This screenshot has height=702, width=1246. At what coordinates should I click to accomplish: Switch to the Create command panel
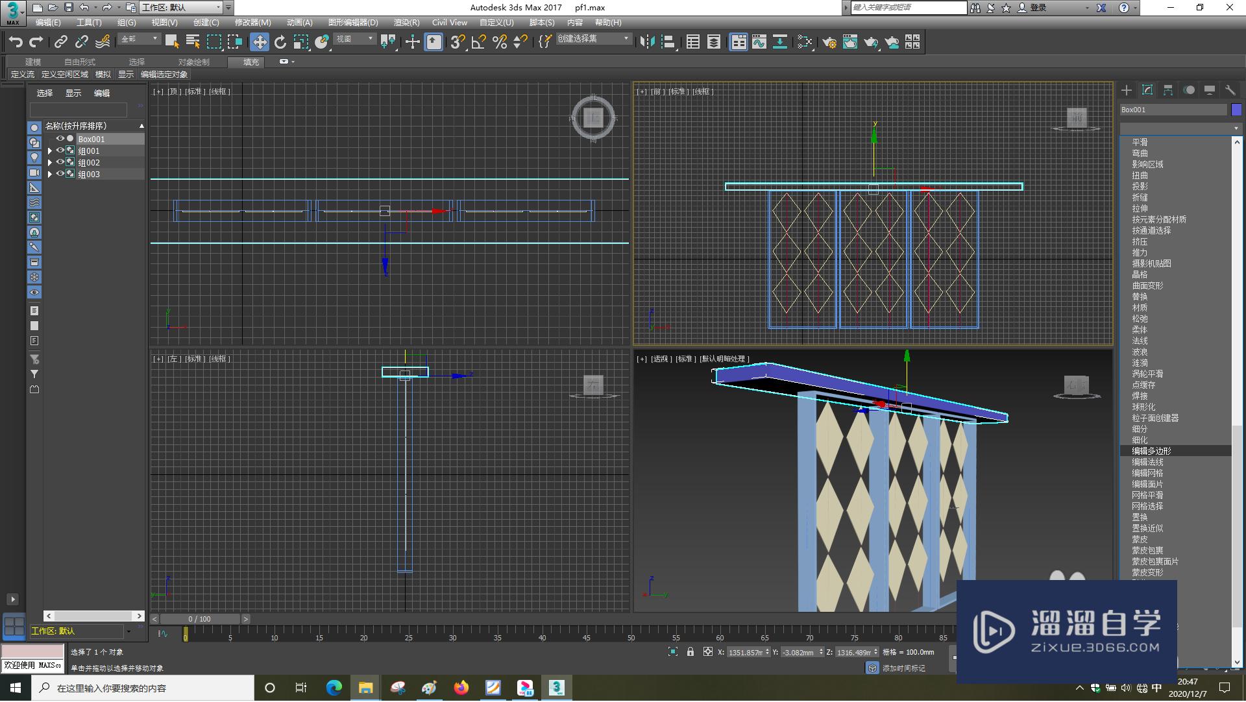1127,90
